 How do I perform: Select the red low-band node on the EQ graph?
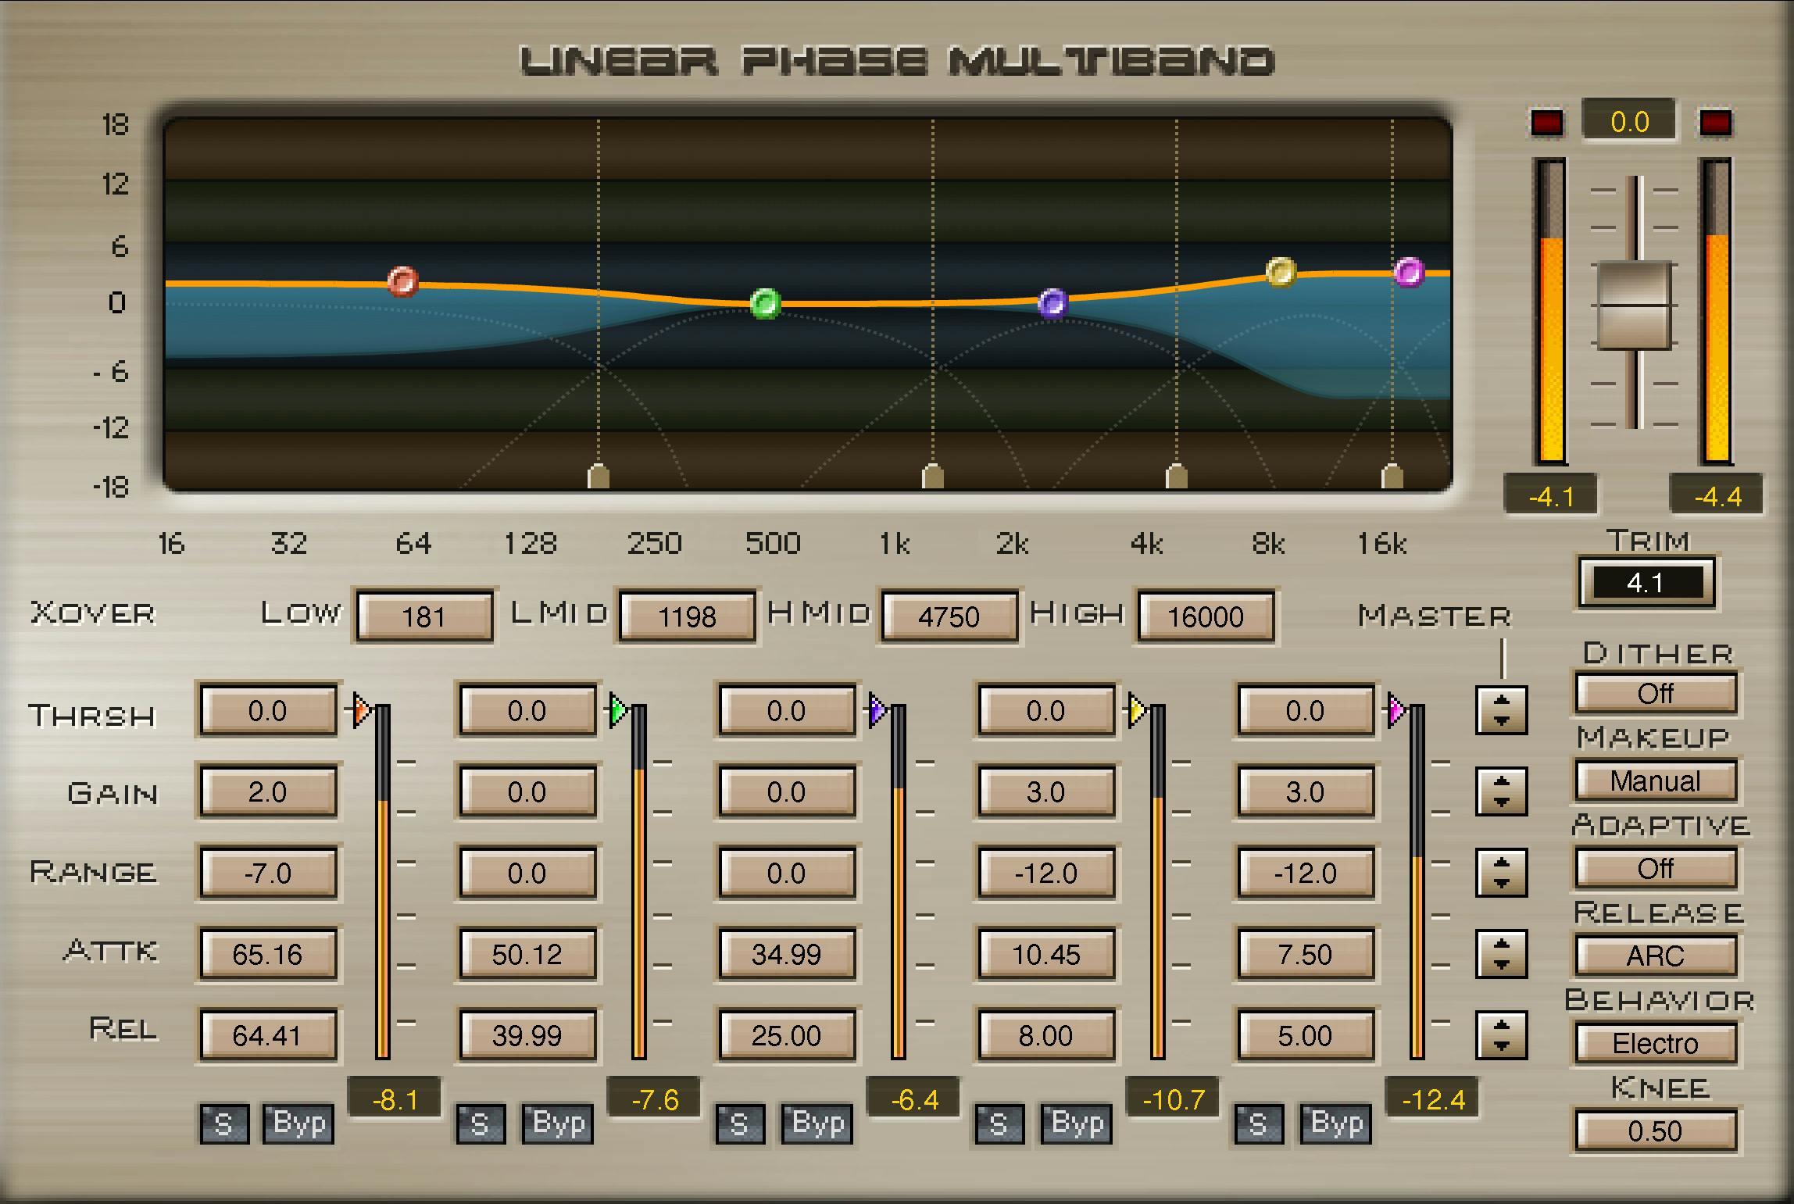(x=401, y=281)
